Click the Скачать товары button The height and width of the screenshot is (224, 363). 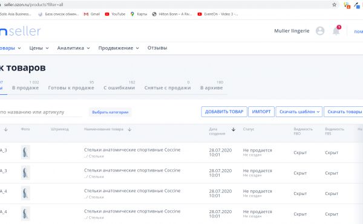tap(344, 112)
